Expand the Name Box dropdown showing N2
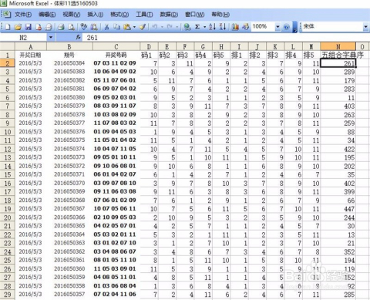The width and height of the screenshot is (370, 300). click(x=51, y=38)
